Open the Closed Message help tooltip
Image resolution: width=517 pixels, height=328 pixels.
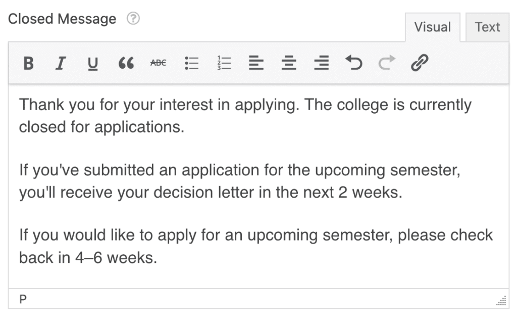point(134,19)
